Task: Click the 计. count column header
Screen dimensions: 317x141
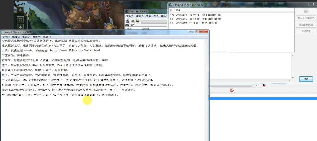Action: 172,10
